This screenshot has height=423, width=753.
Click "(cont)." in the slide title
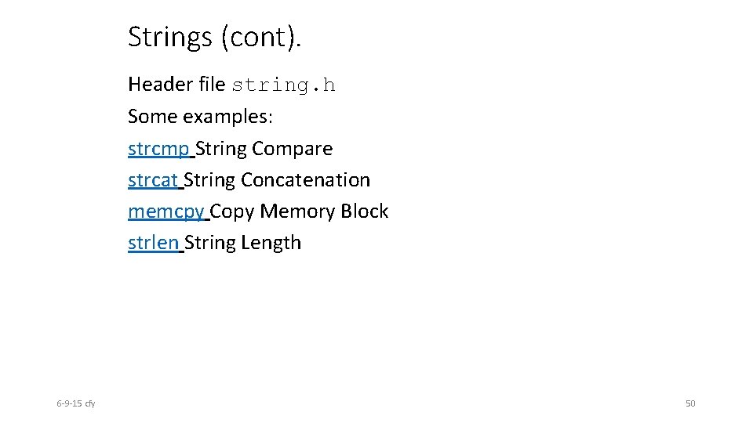(x=260, y=37)
